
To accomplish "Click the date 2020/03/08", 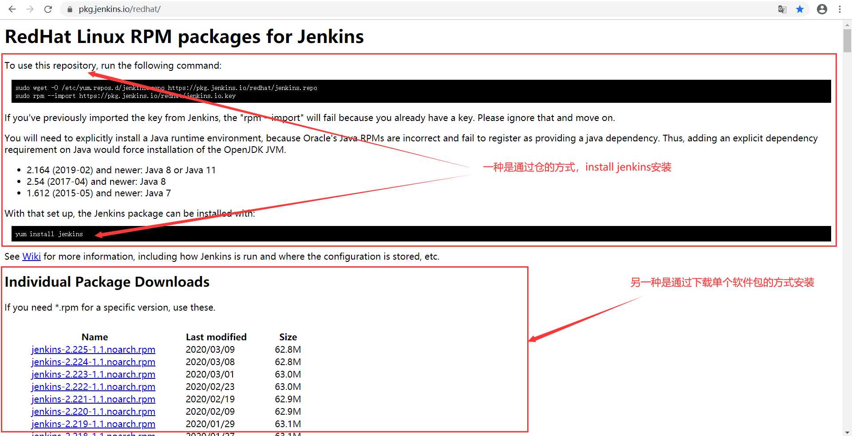I will point(210,362).
